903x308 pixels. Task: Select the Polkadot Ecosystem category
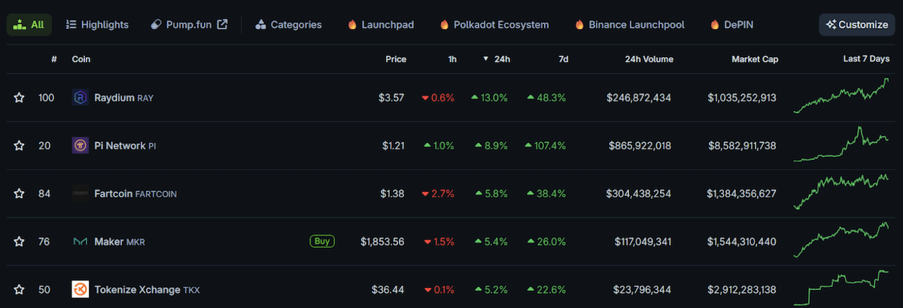tap(494, 25)
